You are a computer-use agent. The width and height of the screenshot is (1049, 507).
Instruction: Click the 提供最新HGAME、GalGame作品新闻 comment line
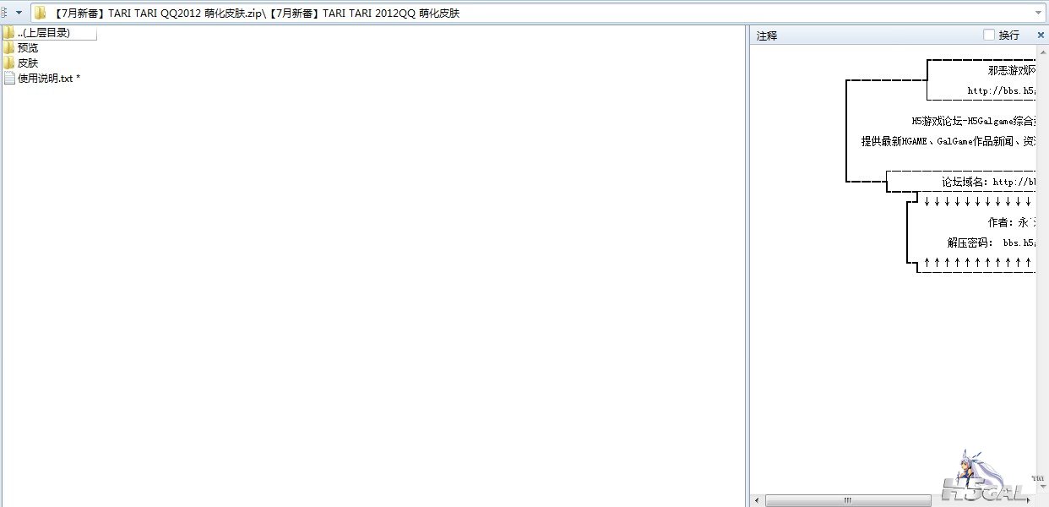tap(949, 141)
